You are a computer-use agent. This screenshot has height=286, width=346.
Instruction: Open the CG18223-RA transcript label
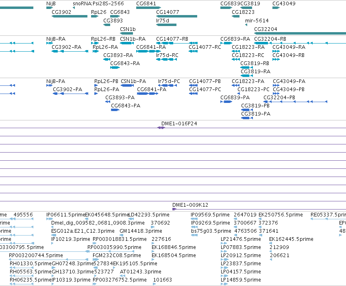248,47
